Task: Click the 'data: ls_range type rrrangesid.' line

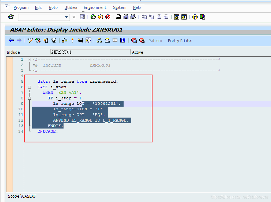Action: [78, 81]
